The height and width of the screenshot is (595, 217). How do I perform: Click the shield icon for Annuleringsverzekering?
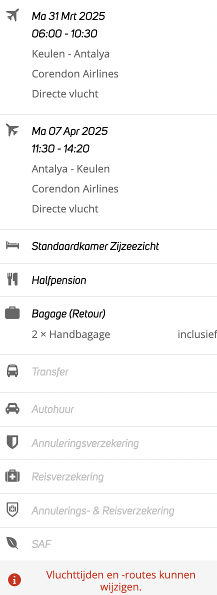12,442
